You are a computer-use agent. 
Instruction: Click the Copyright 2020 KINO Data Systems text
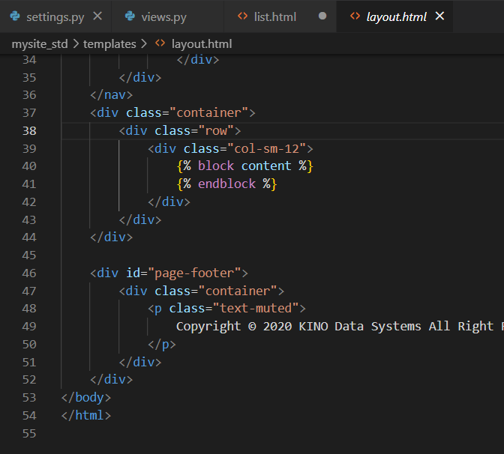coord(340,327)
